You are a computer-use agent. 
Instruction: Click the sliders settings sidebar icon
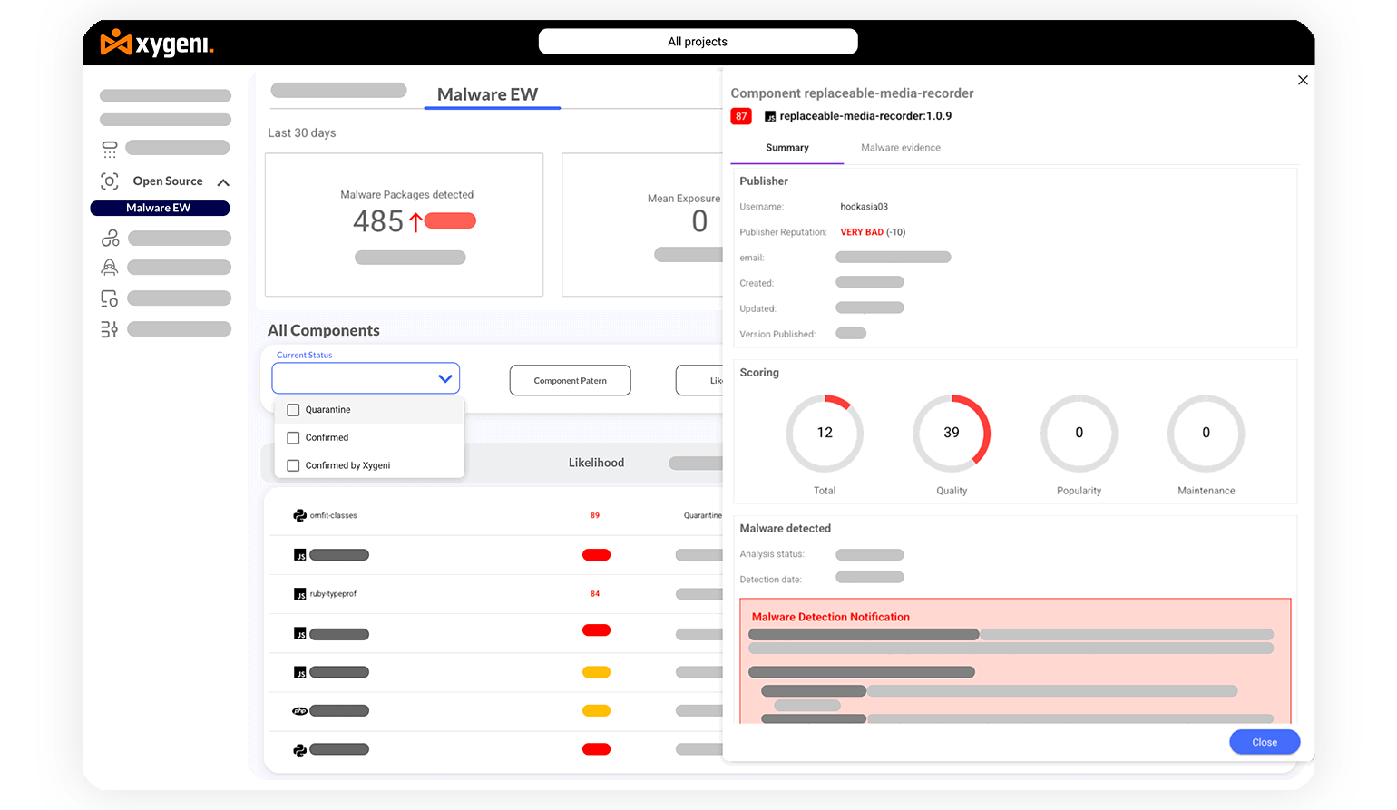tap(110, 329)
